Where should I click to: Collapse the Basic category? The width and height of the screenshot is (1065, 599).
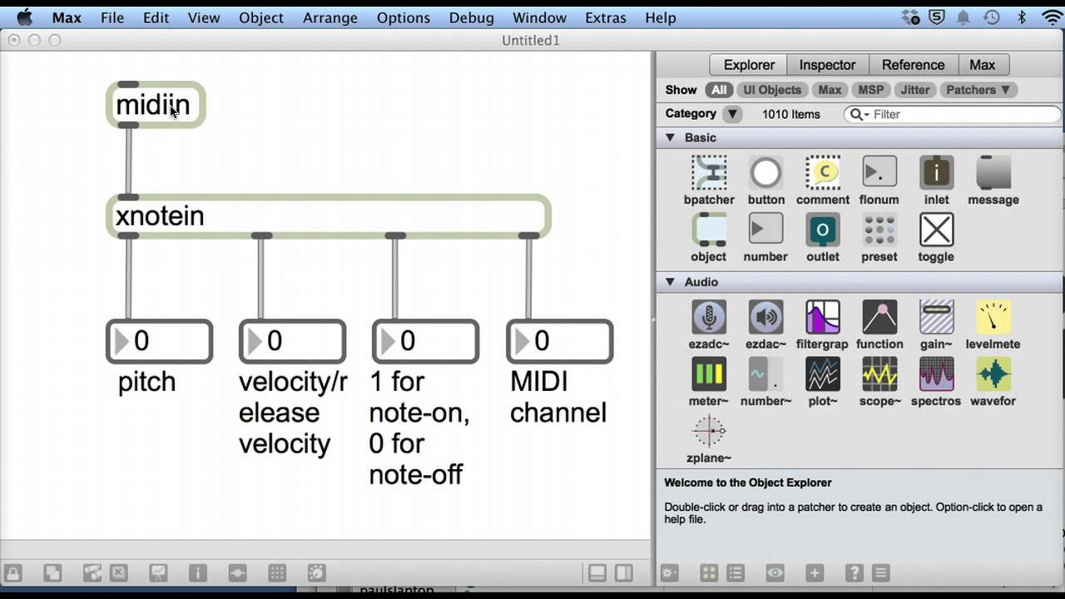coord(670,137)
